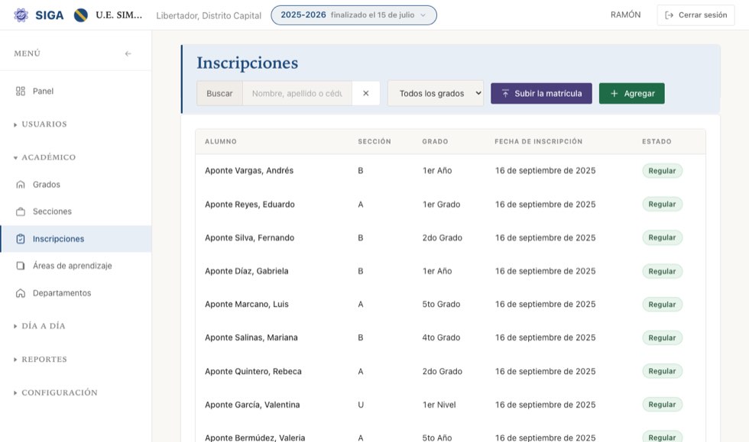The width and height of the screenshot is (749, 442).
Task: Navigate to Departamentos
Action: pos(76,293)
